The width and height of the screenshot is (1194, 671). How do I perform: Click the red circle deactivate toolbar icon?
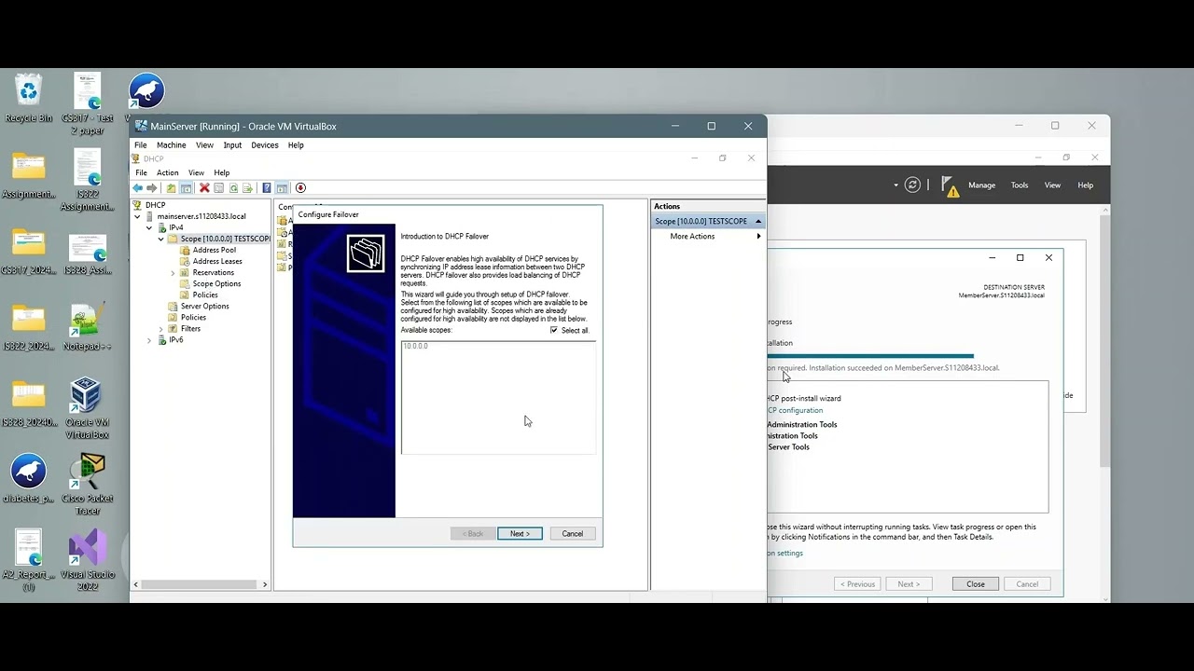pos(300,188)
